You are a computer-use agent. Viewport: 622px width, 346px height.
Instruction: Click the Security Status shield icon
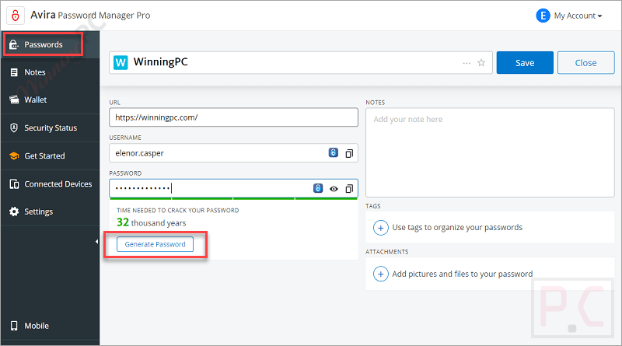[14, 128]
